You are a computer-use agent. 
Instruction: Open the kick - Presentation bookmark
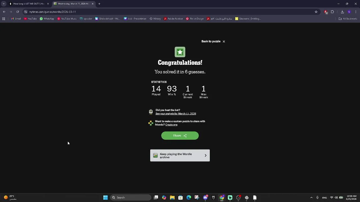click(x=135, y=19)
